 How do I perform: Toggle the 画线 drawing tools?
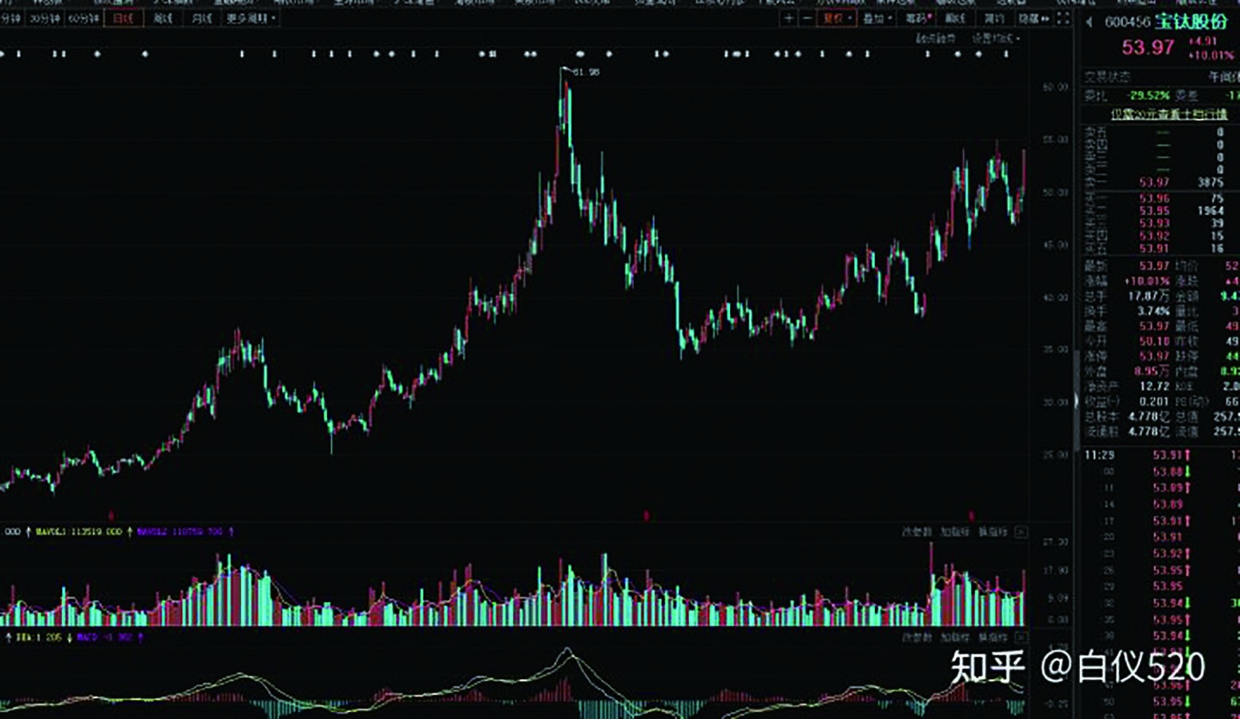(x=955, y=18)
